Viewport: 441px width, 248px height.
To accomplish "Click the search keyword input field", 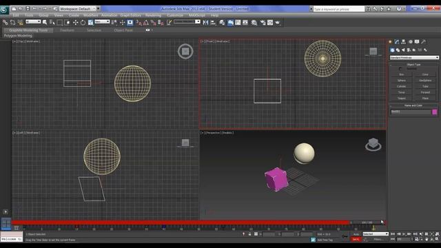I will [338, 9].
